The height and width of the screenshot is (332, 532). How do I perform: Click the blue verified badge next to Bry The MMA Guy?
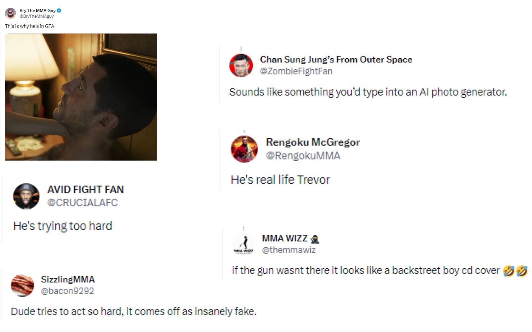(59, 11)
